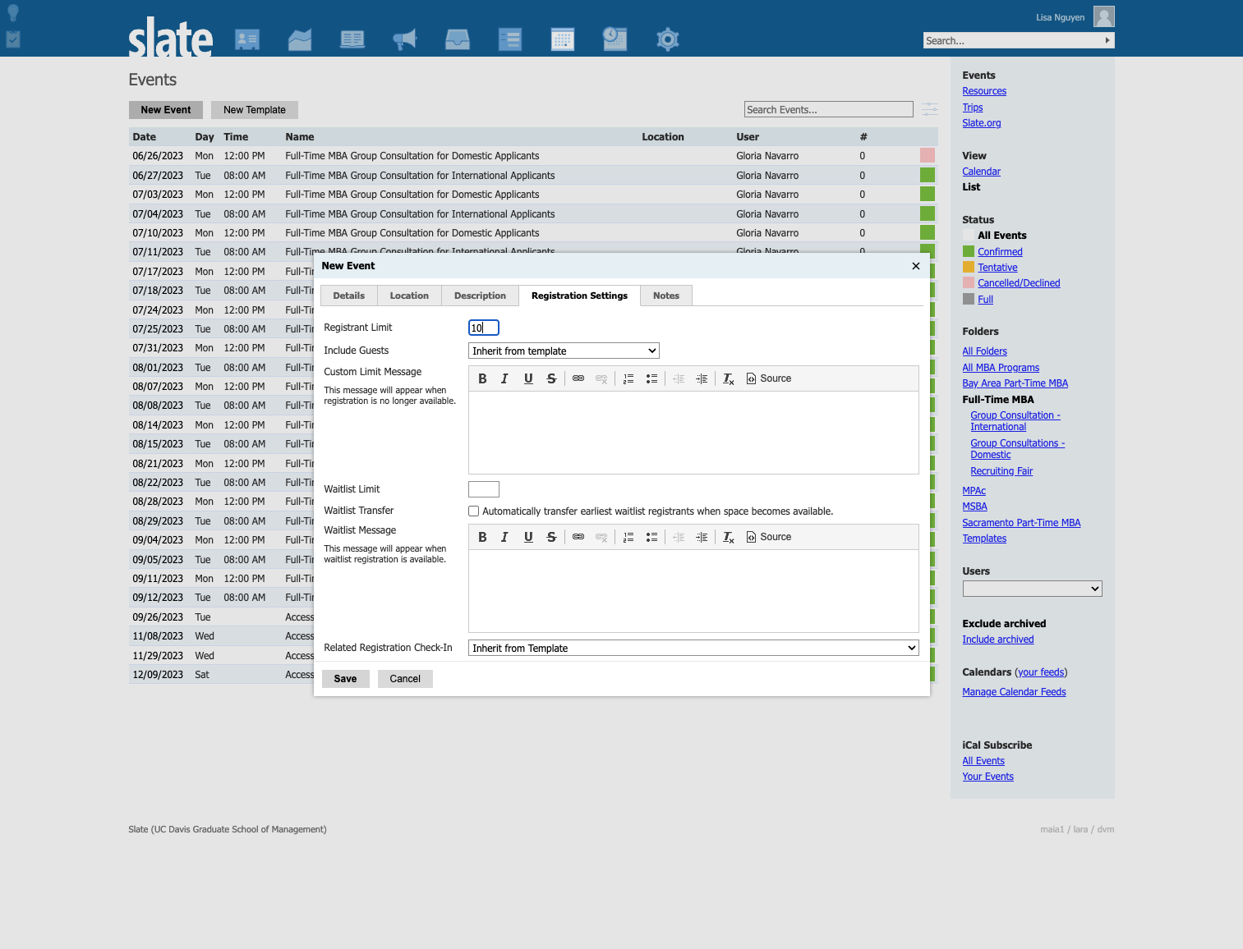The image size is (1243, 949).
Task: Switch to the Description tab
Action: 480,296
